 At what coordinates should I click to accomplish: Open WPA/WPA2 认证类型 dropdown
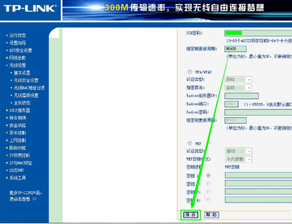coord(238,79)
